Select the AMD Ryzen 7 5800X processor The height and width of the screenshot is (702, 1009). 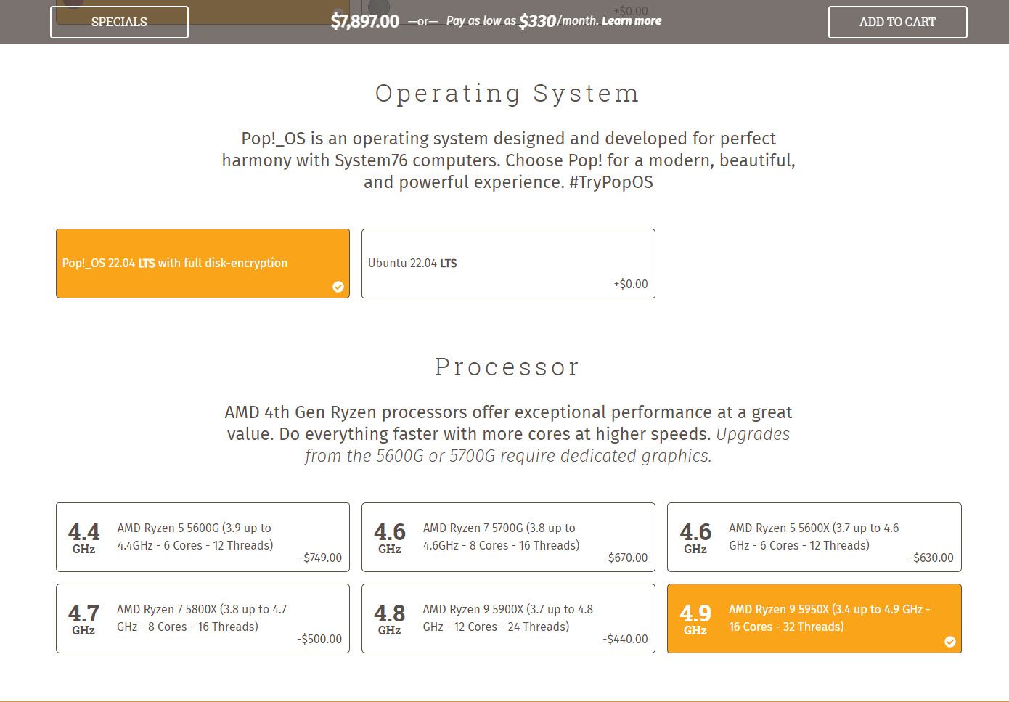pos(201,618)
